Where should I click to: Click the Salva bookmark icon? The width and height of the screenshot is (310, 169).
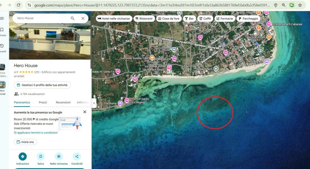pos(40,157)
